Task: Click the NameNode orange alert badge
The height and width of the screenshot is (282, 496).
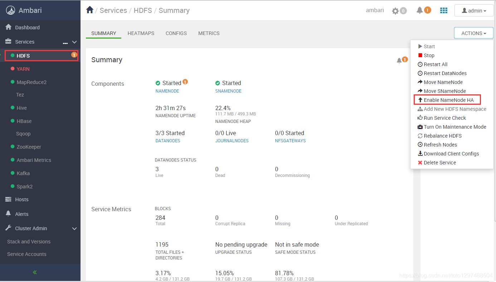Action: 185,82
